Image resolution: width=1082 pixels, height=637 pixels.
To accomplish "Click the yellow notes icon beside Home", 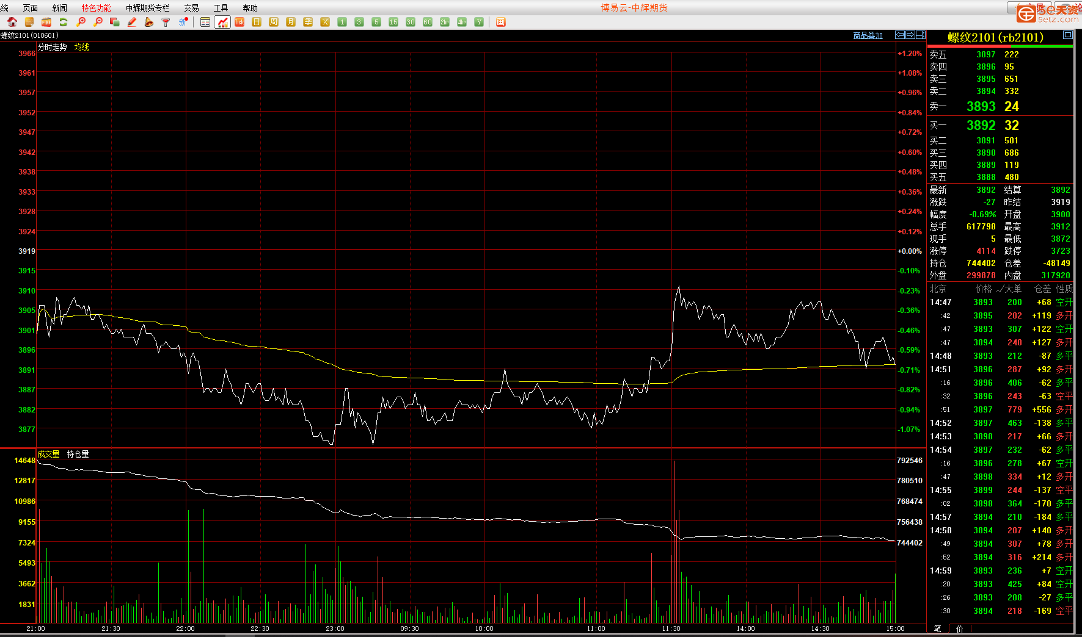I will tap(29, 22).
